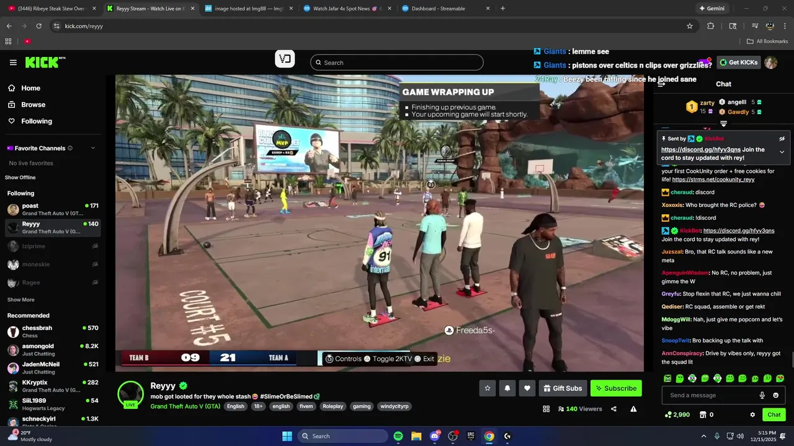Click the Reyyy streamer avatar with LIVE badge

[131, 395]
